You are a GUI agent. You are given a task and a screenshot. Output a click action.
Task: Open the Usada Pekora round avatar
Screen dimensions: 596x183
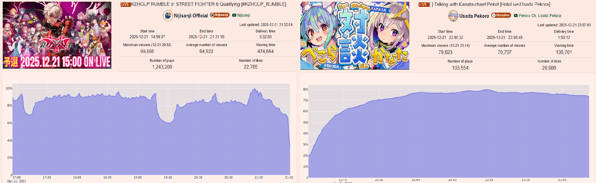[453, 16]
